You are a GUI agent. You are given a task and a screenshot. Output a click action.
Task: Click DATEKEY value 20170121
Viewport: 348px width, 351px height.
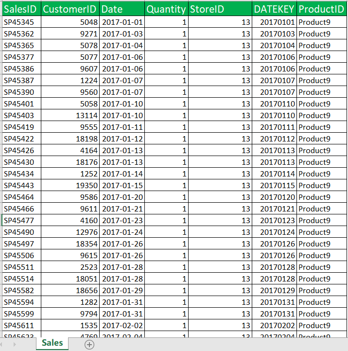[275, 209]
